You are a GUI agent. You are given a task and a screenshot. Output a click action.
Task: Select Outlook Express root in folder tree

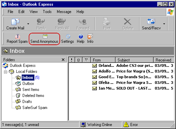[23, 66]
